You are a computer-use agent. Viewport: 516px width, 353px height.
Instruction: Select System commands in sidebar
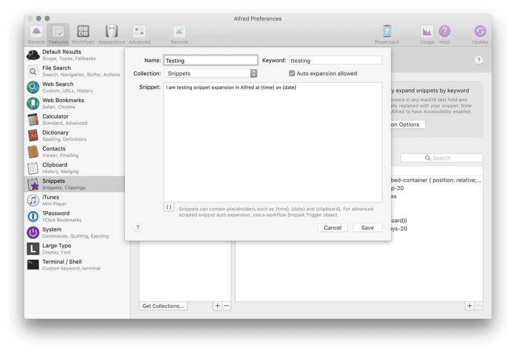75,232
